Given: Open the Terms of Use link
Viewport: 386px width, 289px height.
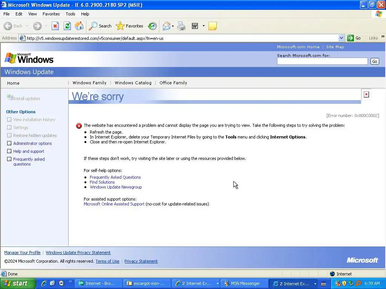Looking at the screenshot, I should point(107,261).
